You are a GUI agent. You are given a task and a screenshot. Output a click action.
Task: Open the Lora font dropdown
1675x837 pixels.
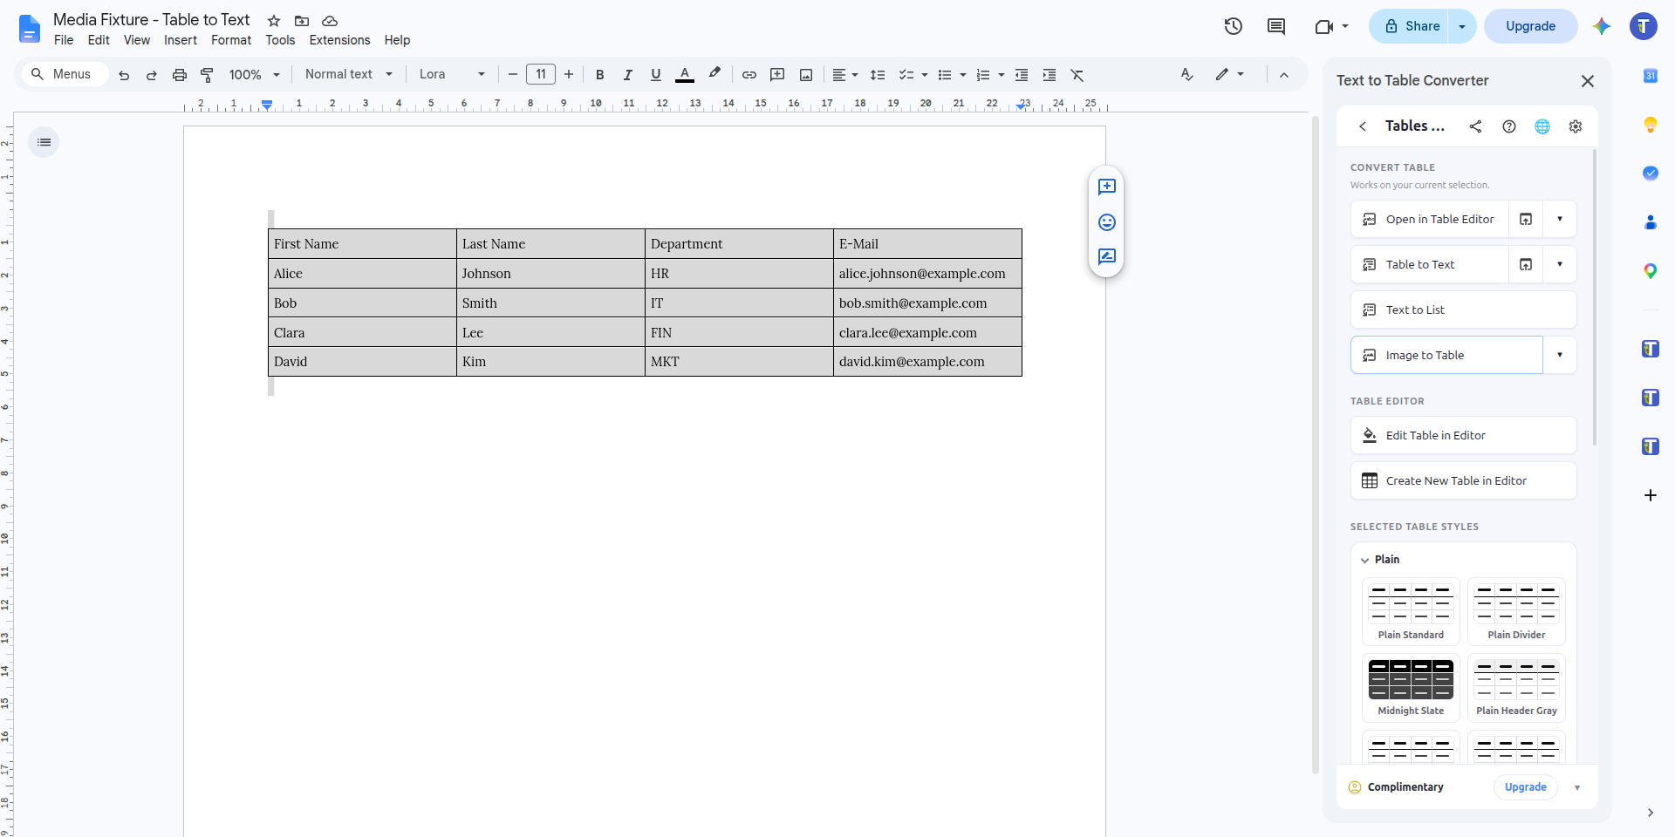452,74
